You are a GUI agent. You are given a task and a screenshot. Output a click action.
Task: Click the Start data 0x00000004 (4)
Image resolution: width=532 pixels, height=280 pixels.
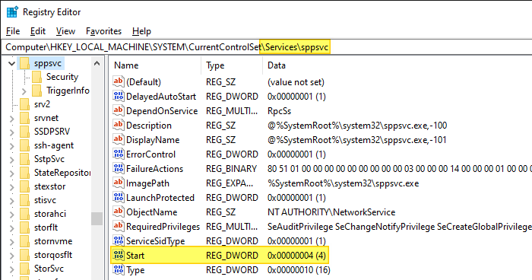click(x=296, y=255)
